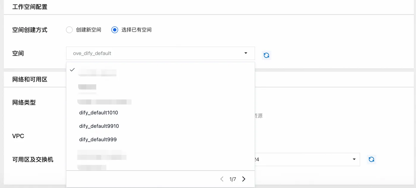This screenshot has width=416, height=188.
Task: Select the last partially visible workspace option
Action: pyautogui.click(x=92, y=167)
